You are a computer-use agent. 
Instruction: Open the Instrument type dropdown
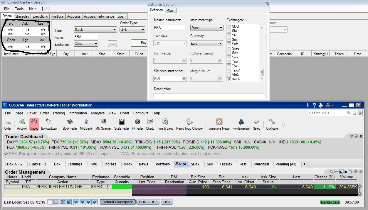(207, 28)
